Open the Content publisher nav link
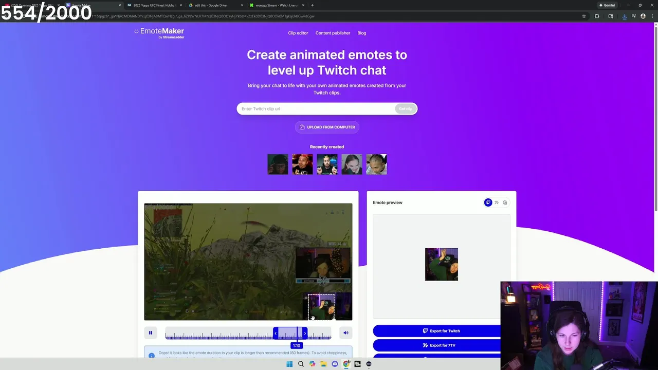 click(x=333, y=33)
